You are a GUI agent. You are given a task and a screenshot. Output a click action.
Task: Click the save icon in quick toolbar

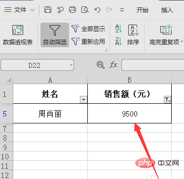(x=47, y=10)
